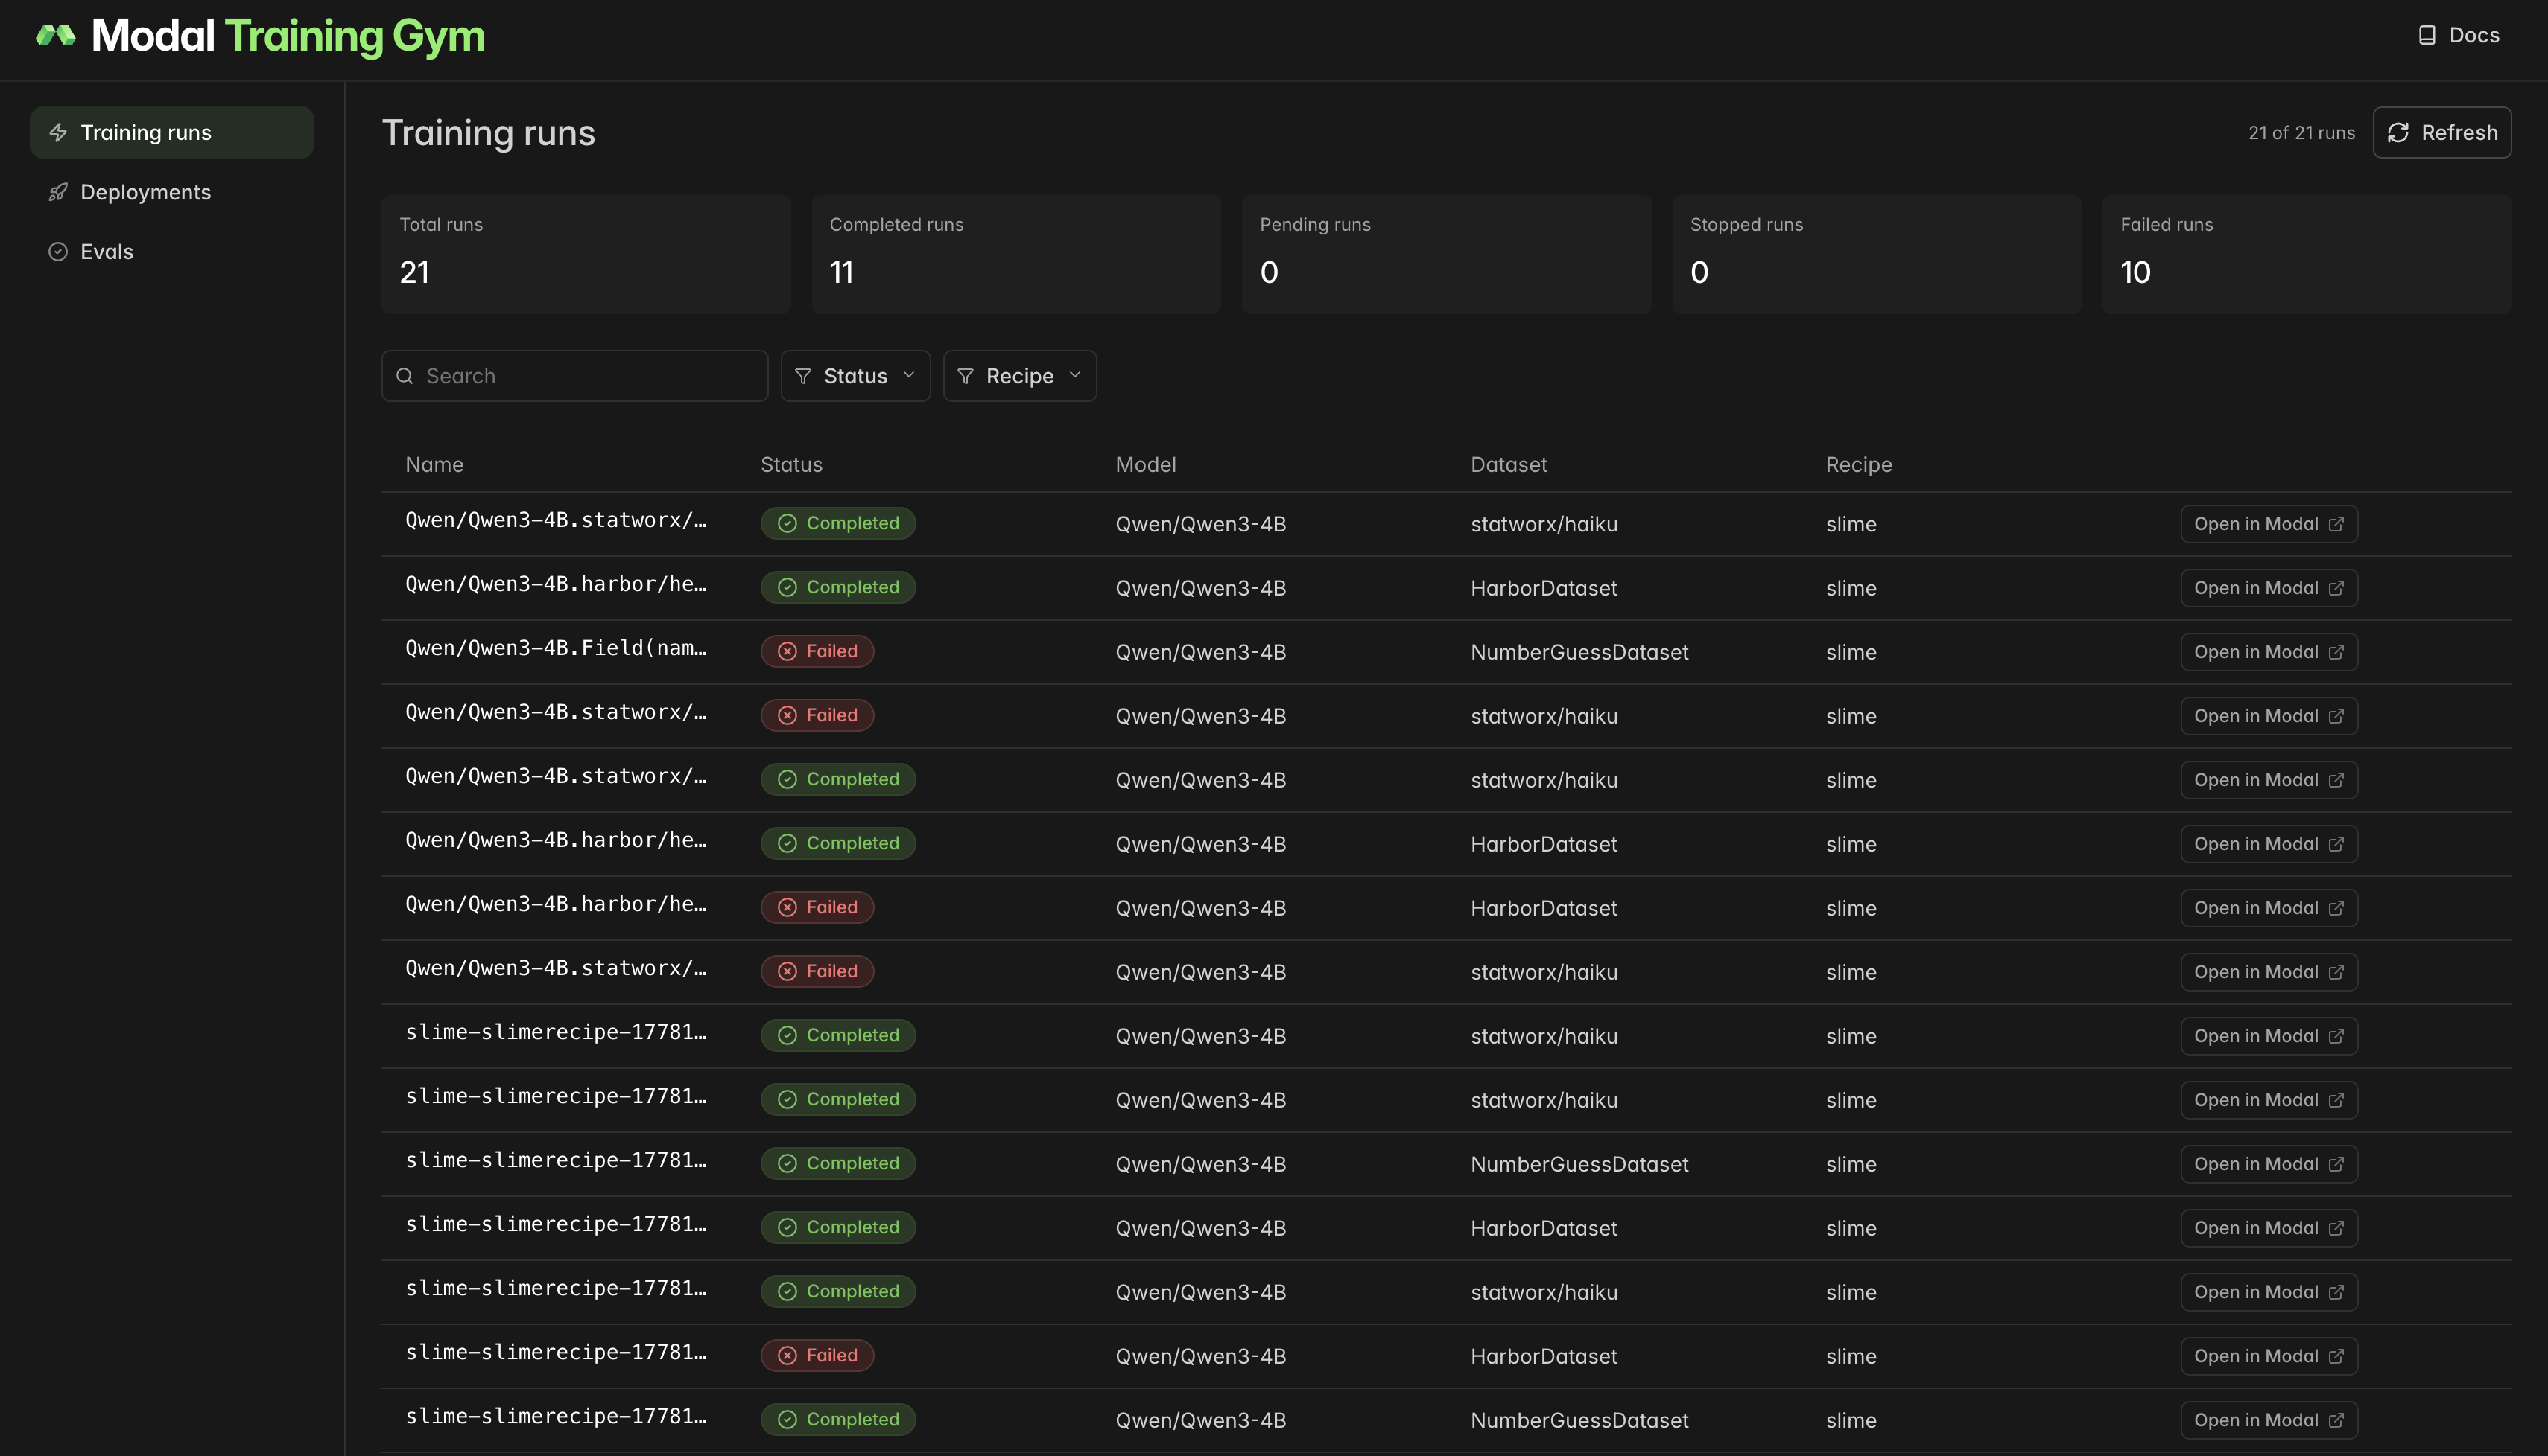The width and height of the screenshot is (2548, 1456).
Task: Click the rocket Deployments icon
Action: (x=58, y=192)
